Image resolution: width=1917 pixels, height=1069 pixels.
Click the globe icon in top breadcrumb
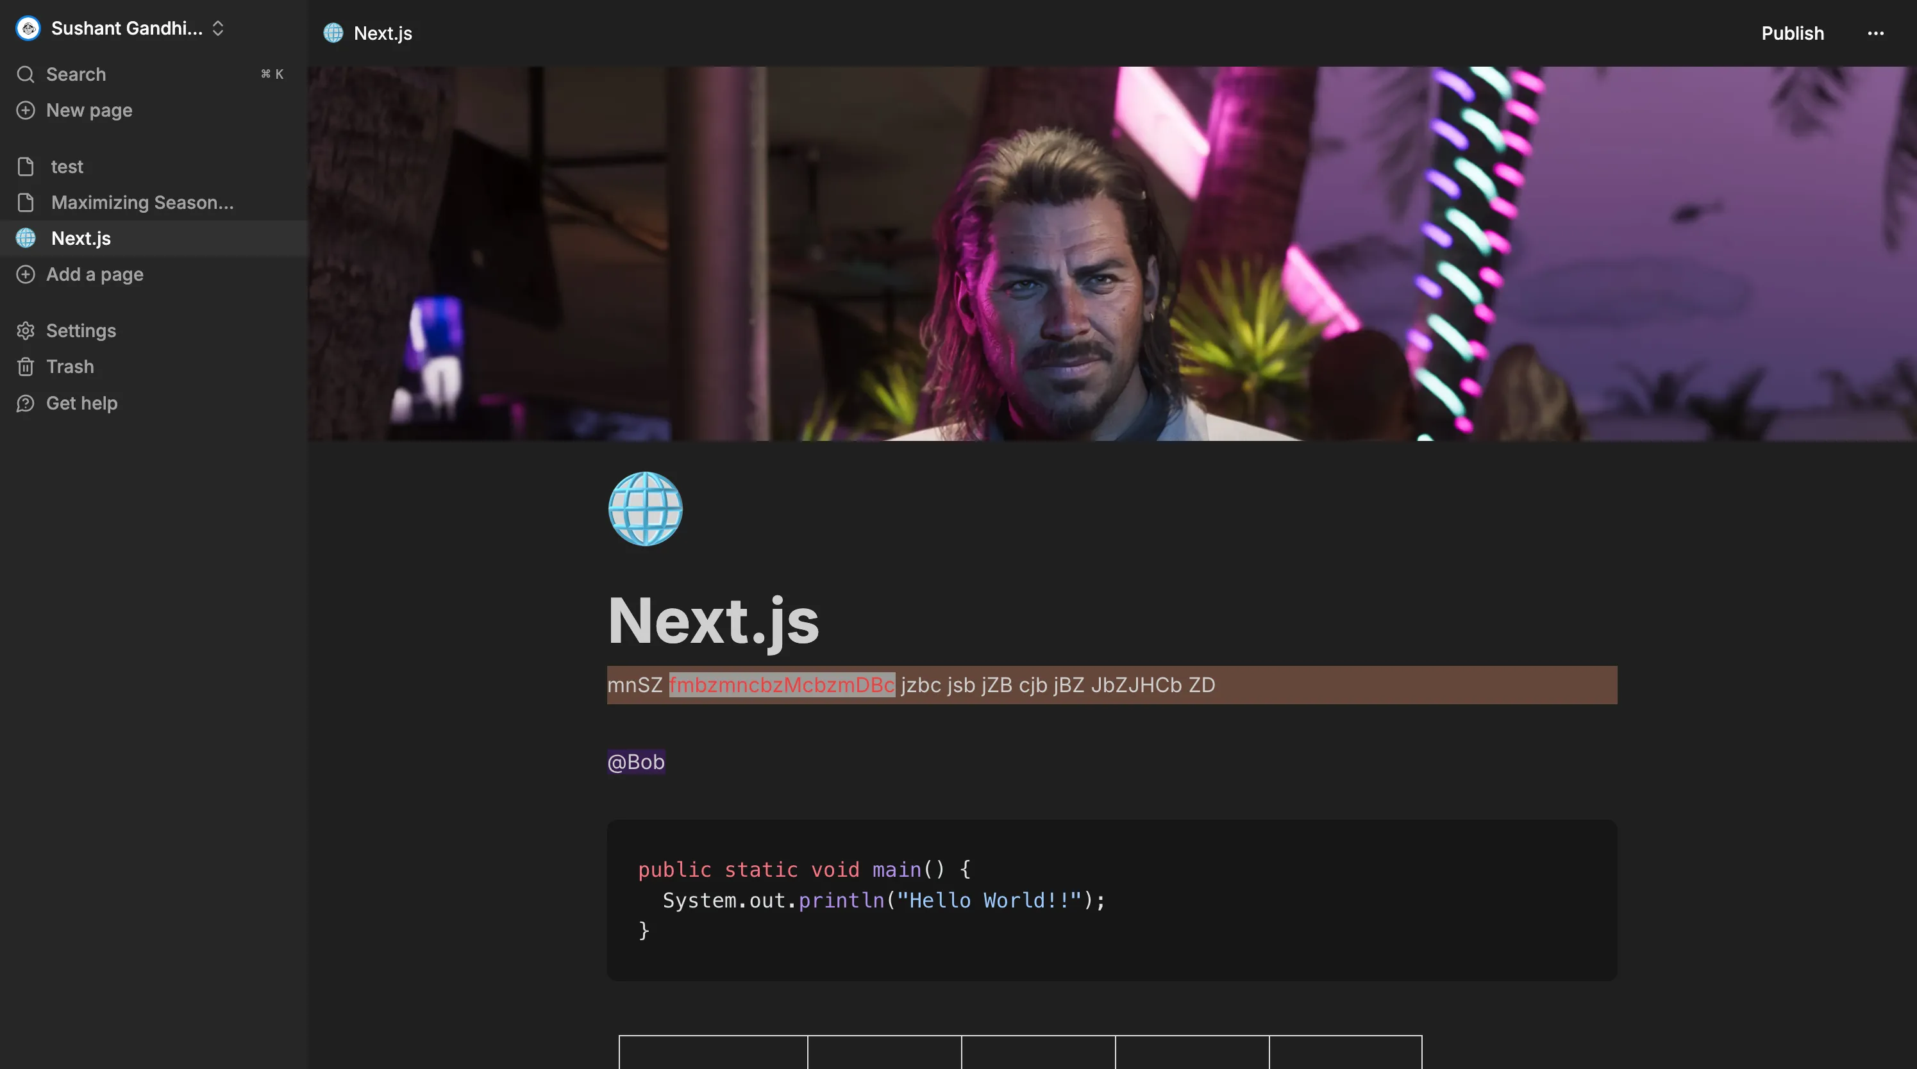click(333, 33)
